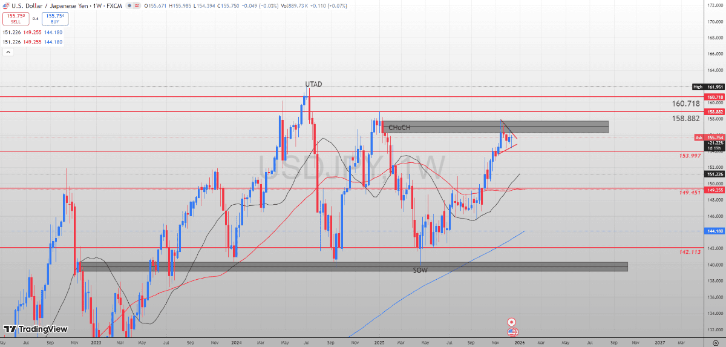Screen dimensions: 726x347
Task: Select the first moving average legend row
Action: click(x=33, y=32)
